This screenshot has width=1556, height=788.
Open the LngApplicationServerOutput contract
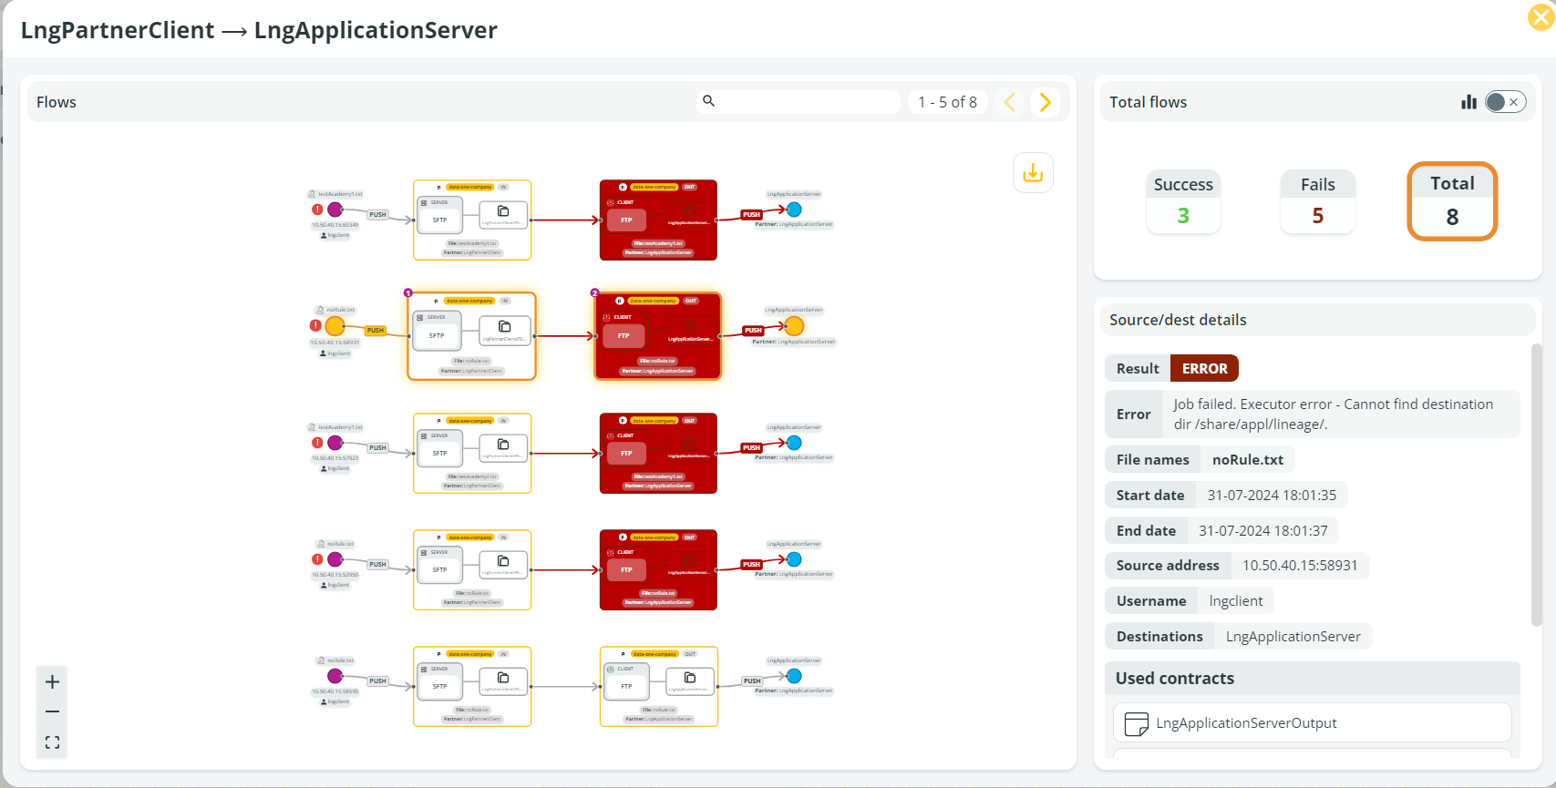pos(1245,723)
